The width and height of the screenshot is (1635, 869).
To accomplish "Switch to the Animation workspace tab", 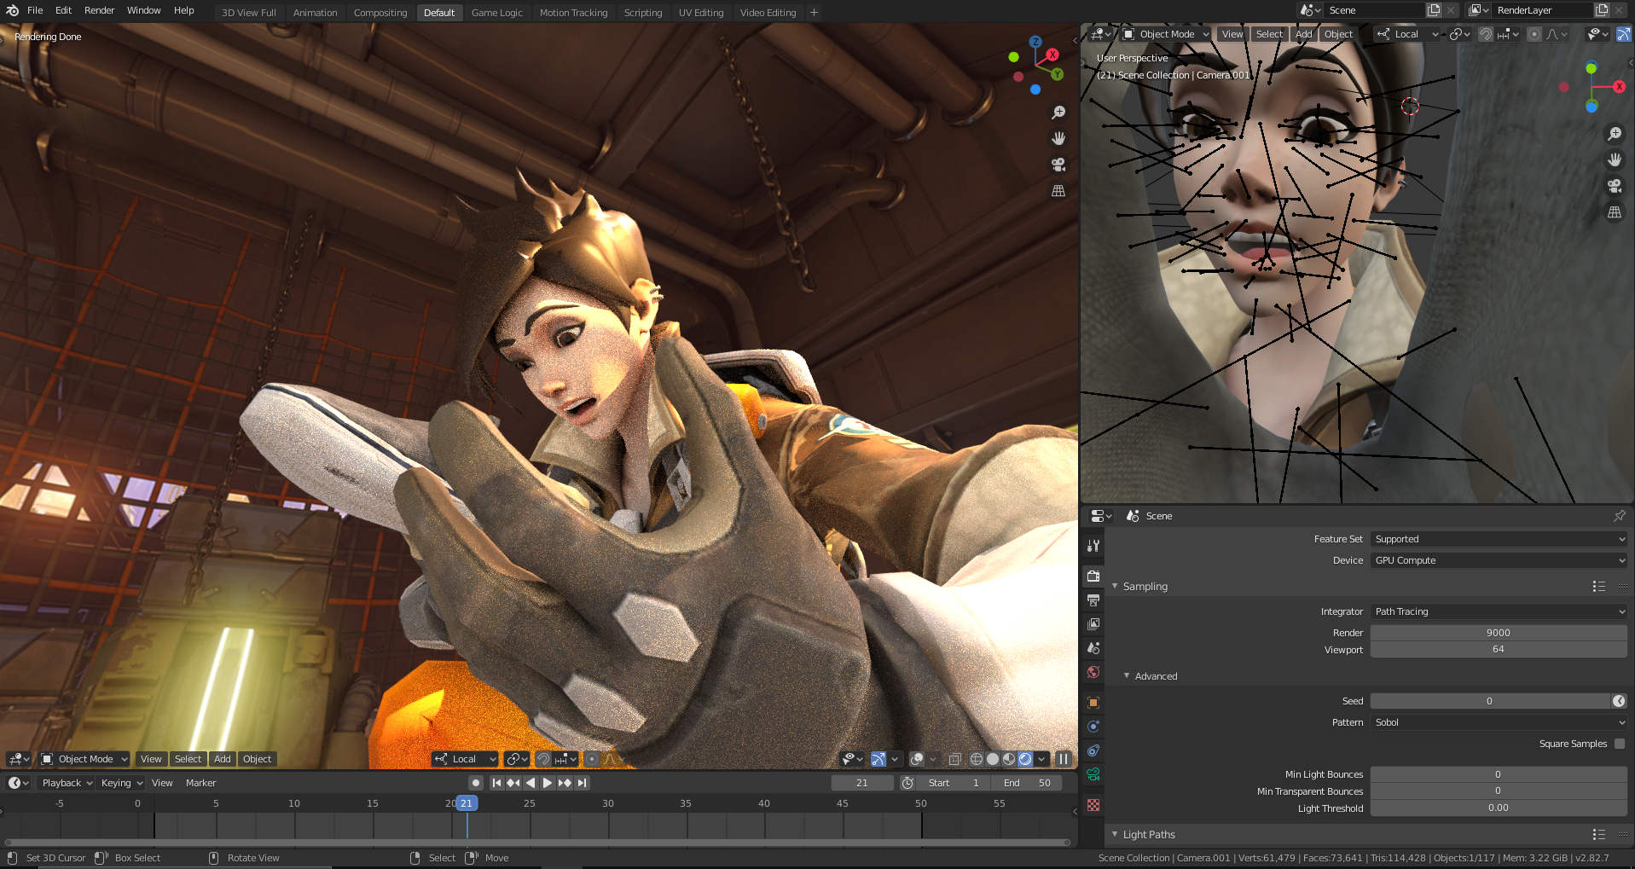I will pos(316,13).
